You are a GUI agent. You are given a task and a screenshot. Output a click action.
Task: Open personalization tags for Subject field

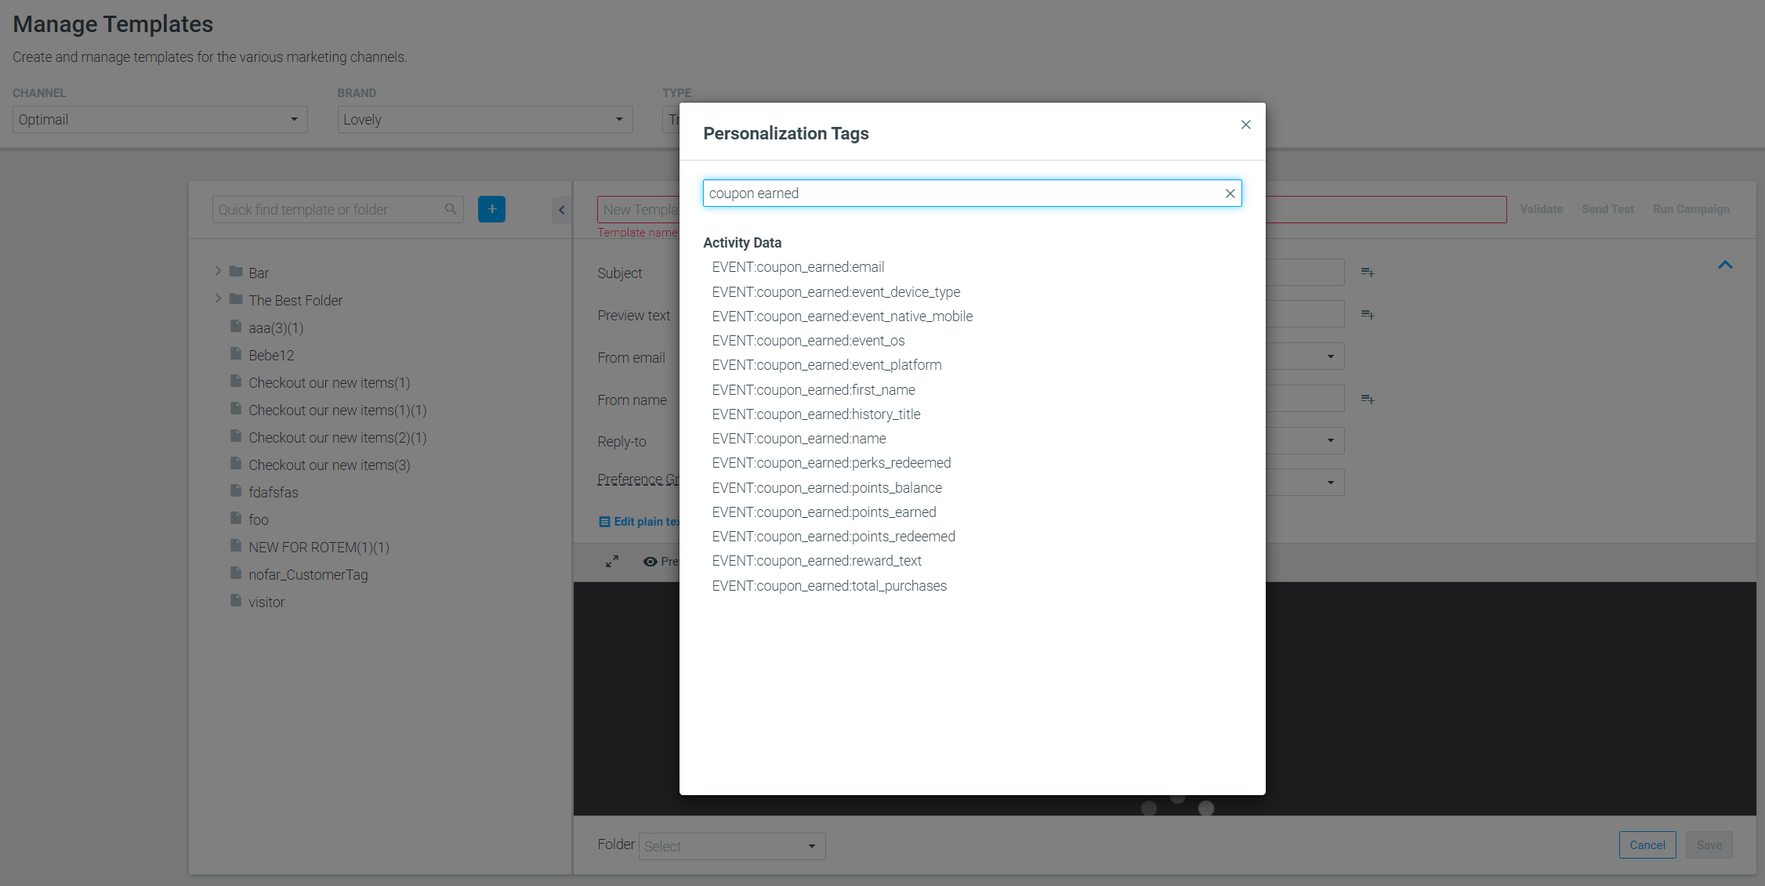(x=1368, y=273)
